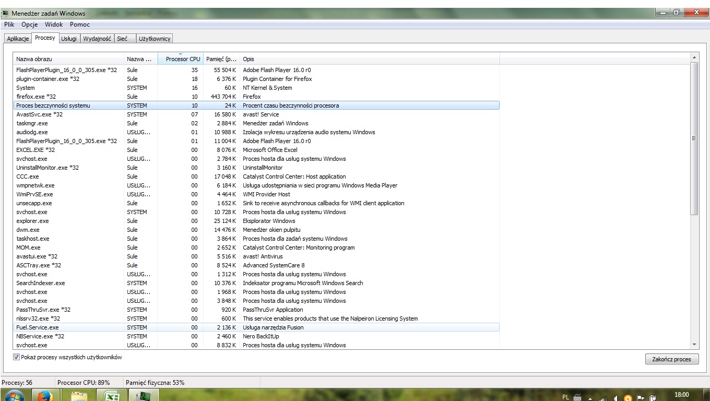Switch to the Wydajność tab
Screen dimensions: 710x401
pyautogui.click(x=97, y=39)
